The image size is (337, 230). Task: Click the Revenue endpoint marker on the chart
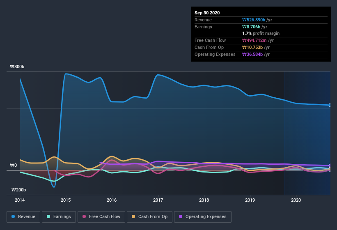(330, 105)
